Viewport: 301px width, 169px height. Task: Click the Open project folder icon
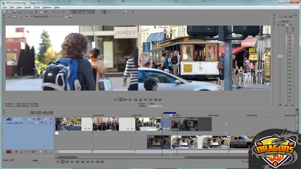(x=9, y=12)
